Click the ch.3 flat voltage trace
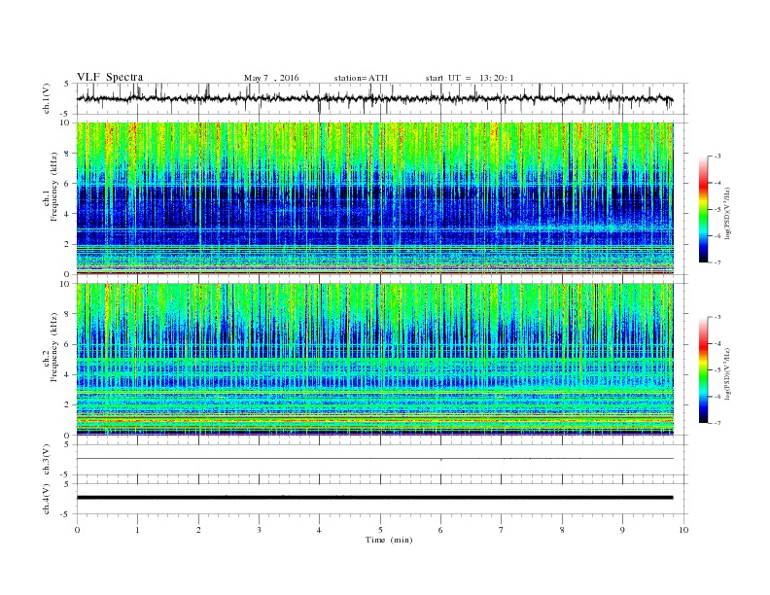This screenshot has height=595, width=770. (x=374, y=459)
